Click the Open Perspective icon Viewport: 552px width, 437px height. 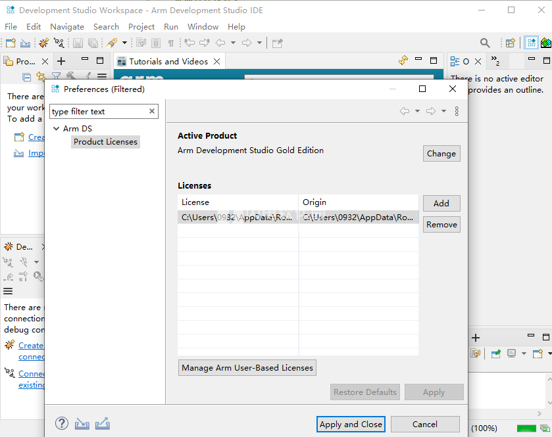click(x=510, y=43)
